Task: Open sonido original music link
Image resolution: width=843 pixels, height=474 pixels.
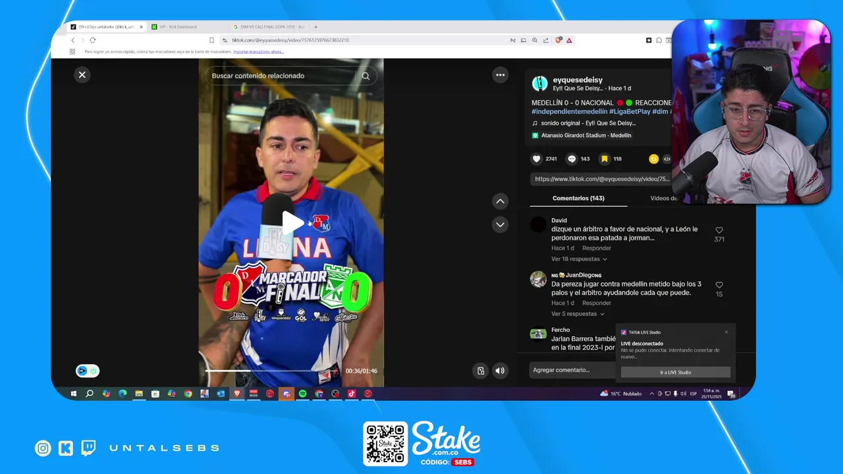Action: (588, 123)
